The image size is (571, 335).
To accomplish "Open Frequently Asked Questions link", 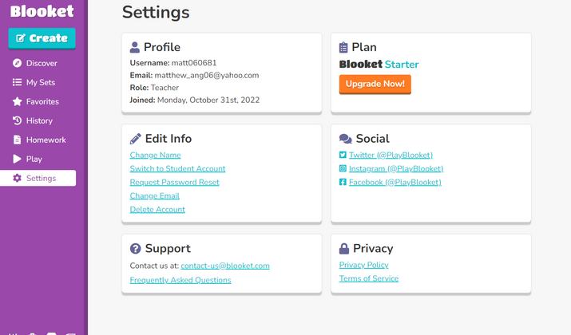I will pyautogui.click(x=180, y=280).
